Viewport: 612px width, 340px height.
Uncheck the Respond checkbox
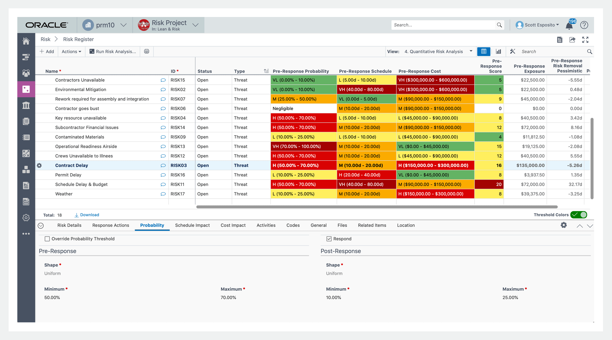(329, 239)
